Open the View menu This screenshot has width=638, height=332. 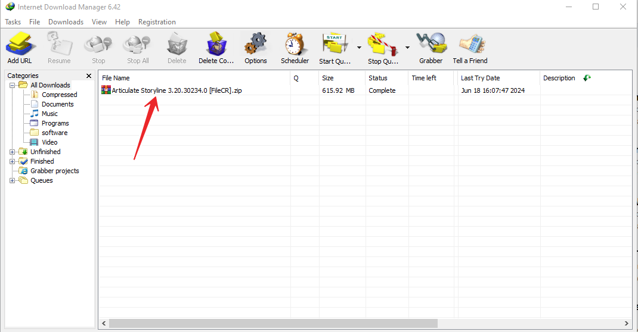99,22
